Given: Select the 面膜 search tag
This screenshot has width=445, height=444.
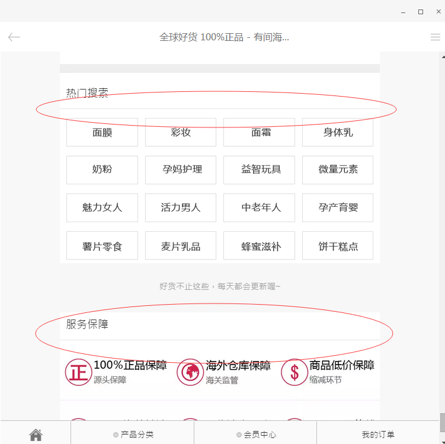Looking at the screenshot, I should pyautogui.click(x=102, y=132).
